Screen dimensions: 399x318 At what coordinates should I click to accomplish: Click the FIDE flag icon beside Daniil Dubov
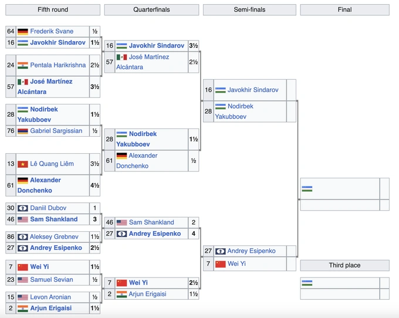[x=23, y=208]
